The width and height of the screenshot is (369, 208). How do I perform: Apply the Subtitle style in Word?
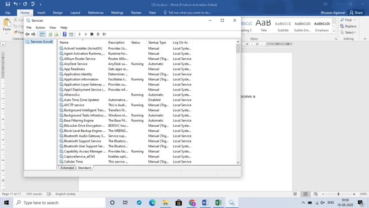(x=283, y=26)
